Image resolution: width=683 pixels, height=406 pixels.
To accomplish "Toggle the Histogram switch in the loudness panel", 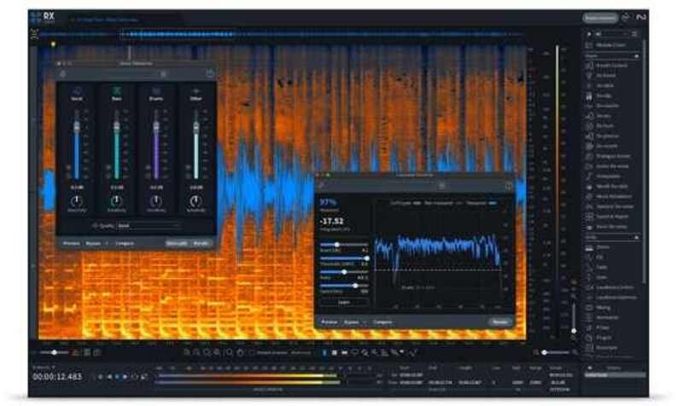I will (493, 203).
